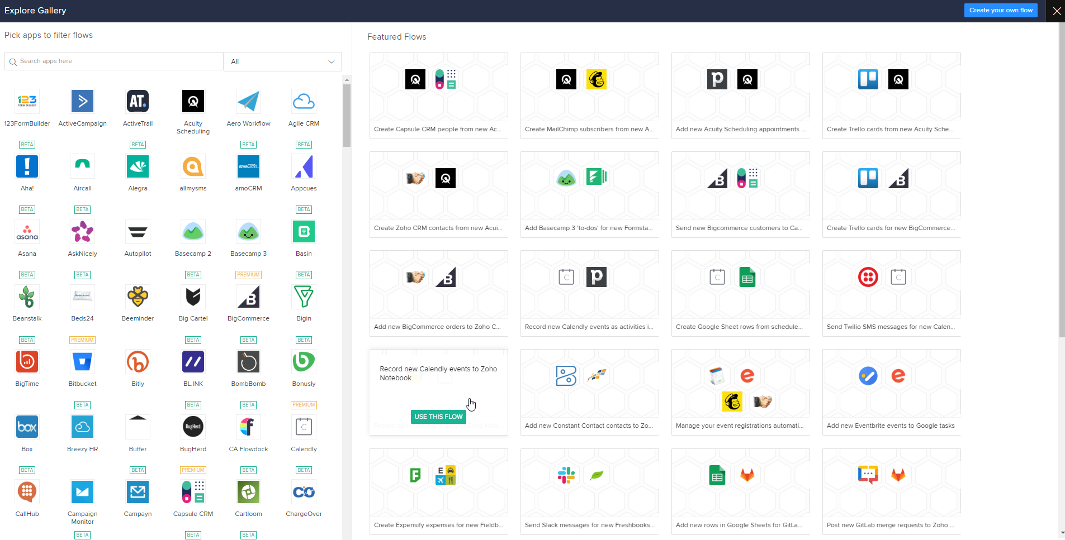The image size is (1065, 540).
Task: Select the amoCRM app icon
Action: pos(248,166)
